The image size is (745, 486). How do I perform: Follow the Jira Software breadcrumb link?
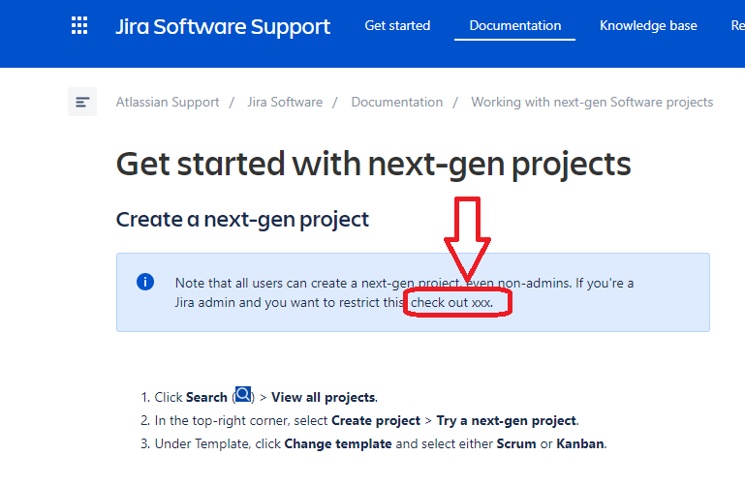click(285, 102)
